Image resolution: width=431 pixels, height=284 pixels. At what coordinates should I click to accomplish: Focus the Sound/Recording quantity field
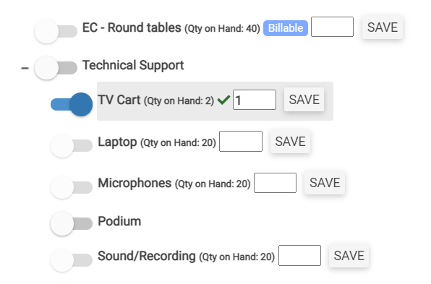pyautogui.click(x=299, y=255)
